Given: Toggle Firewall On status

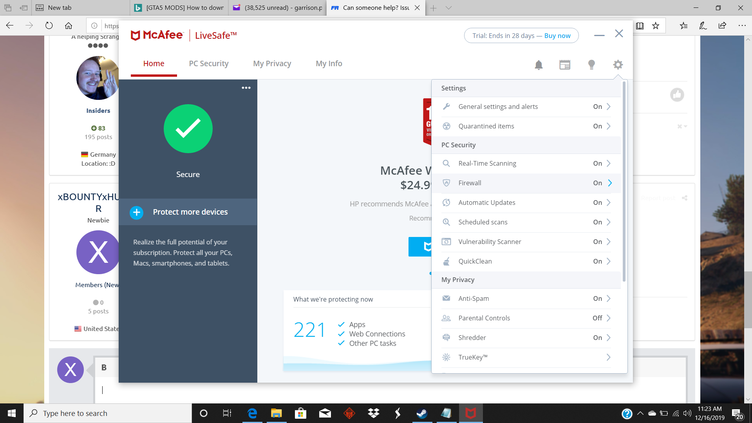Looking at the screenshot, I should [597, 183].
